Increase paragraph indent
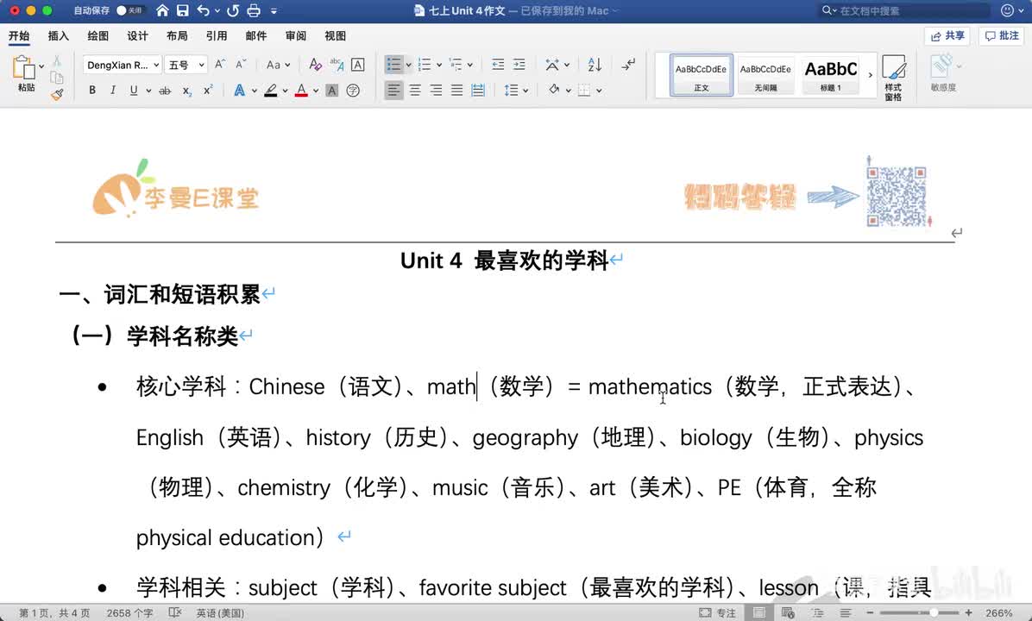Viewport: 1032px width, 621px height. coord(519,65)
